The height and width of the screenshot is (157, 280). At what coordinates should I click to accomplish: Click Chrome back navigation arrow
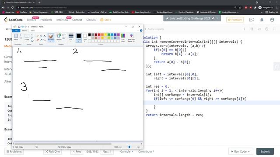3,7
